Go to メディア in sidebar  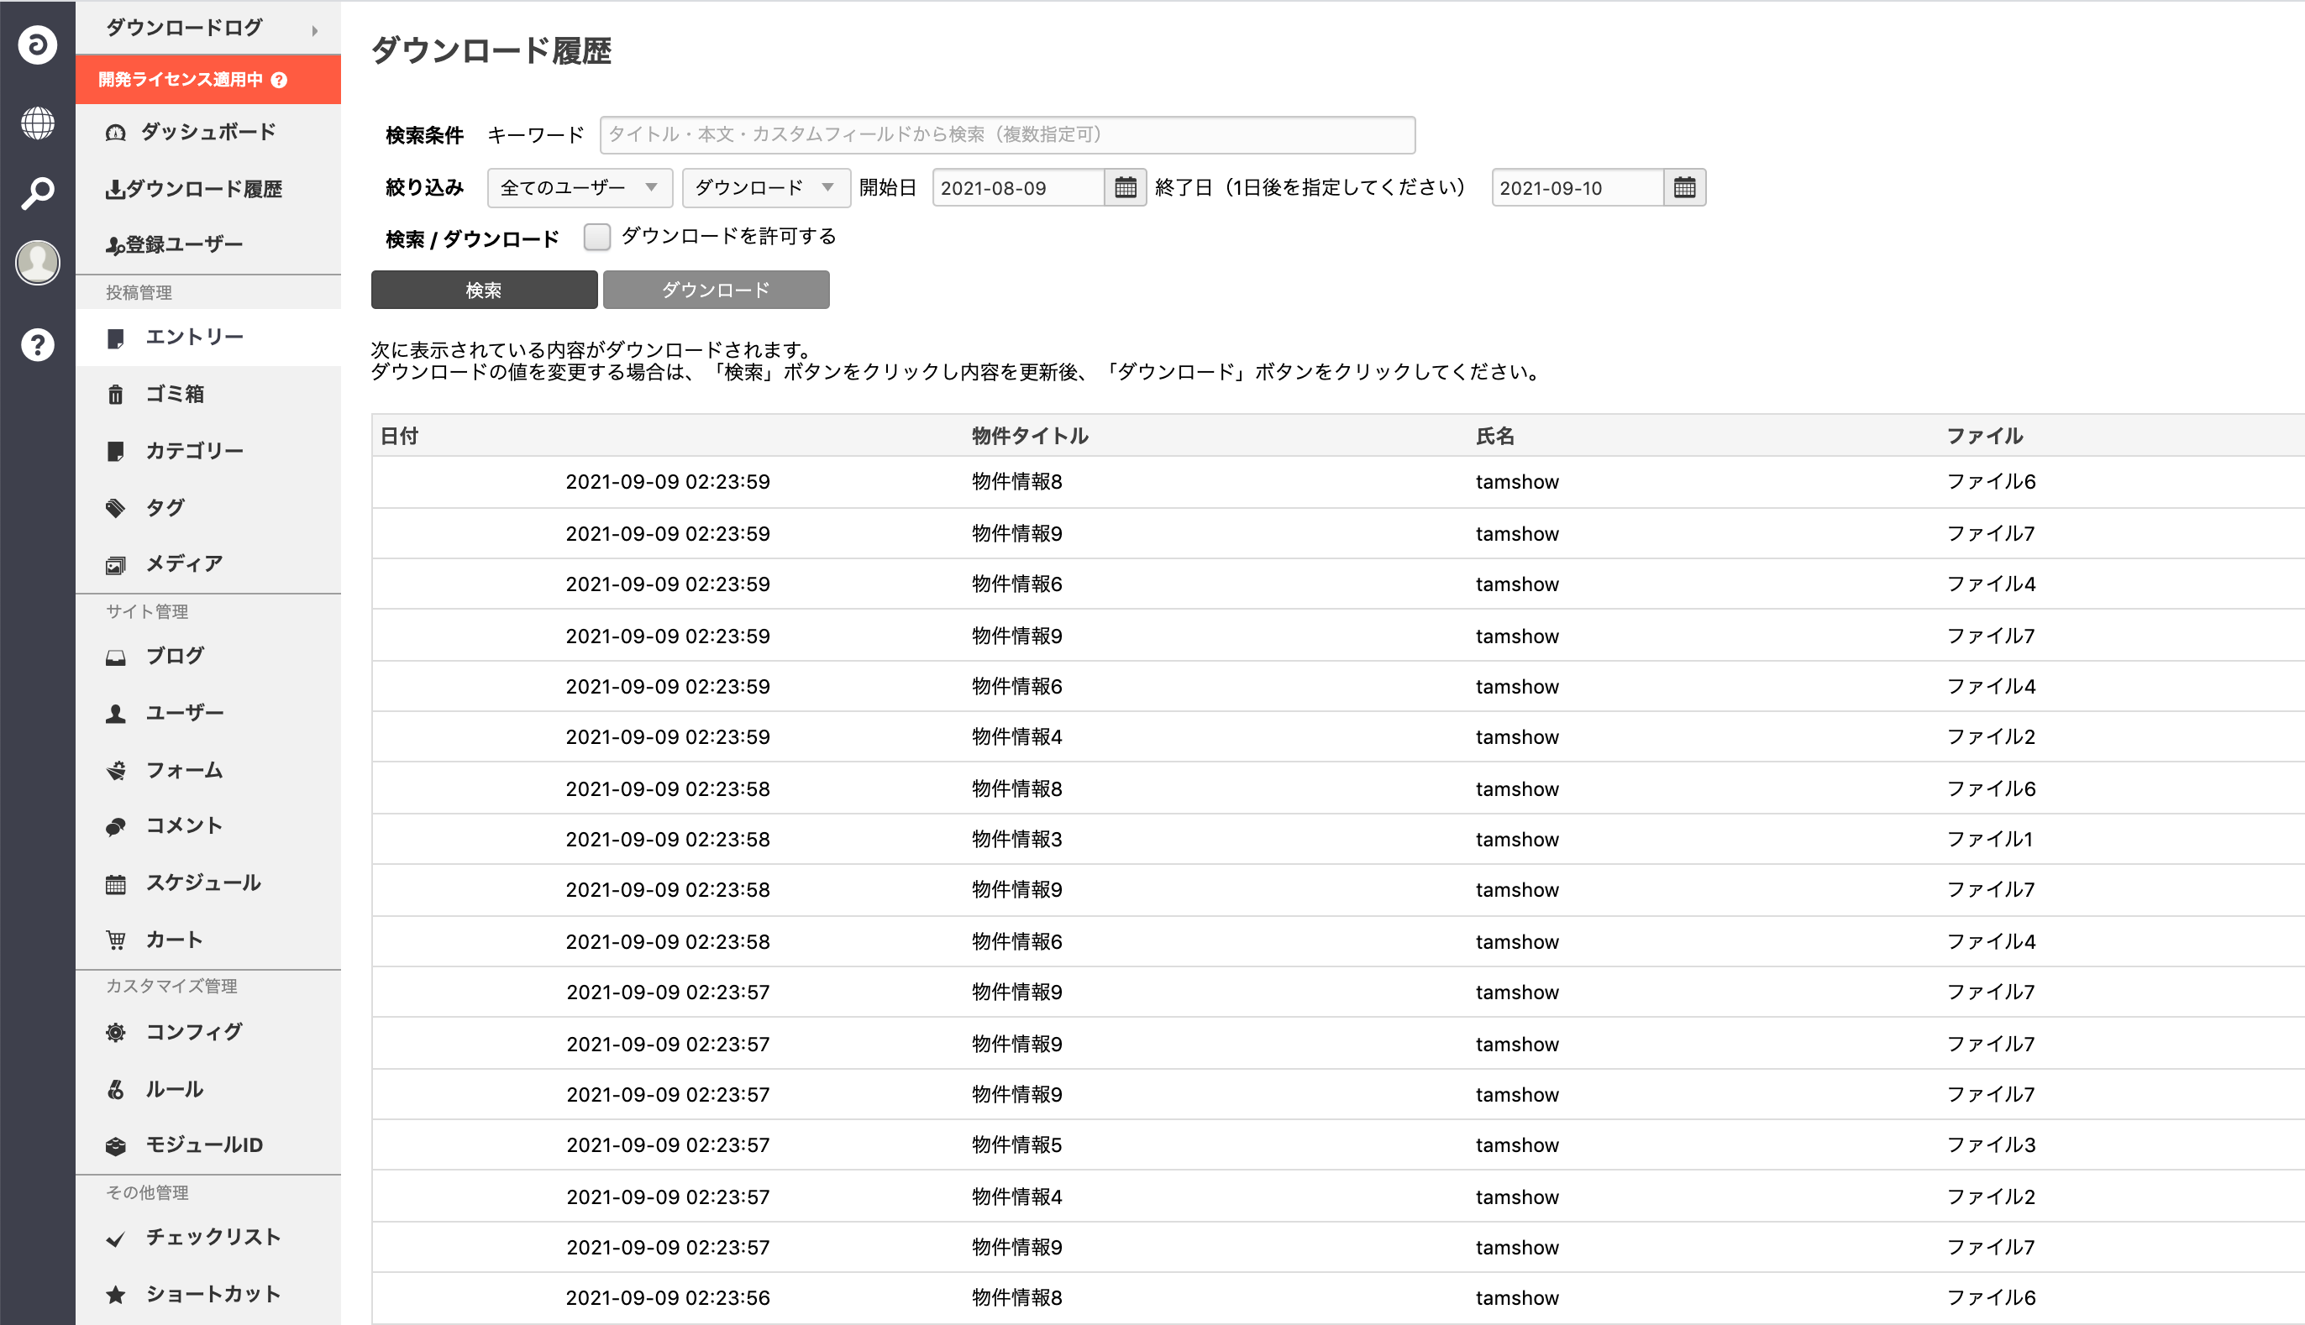pos(208,564)
